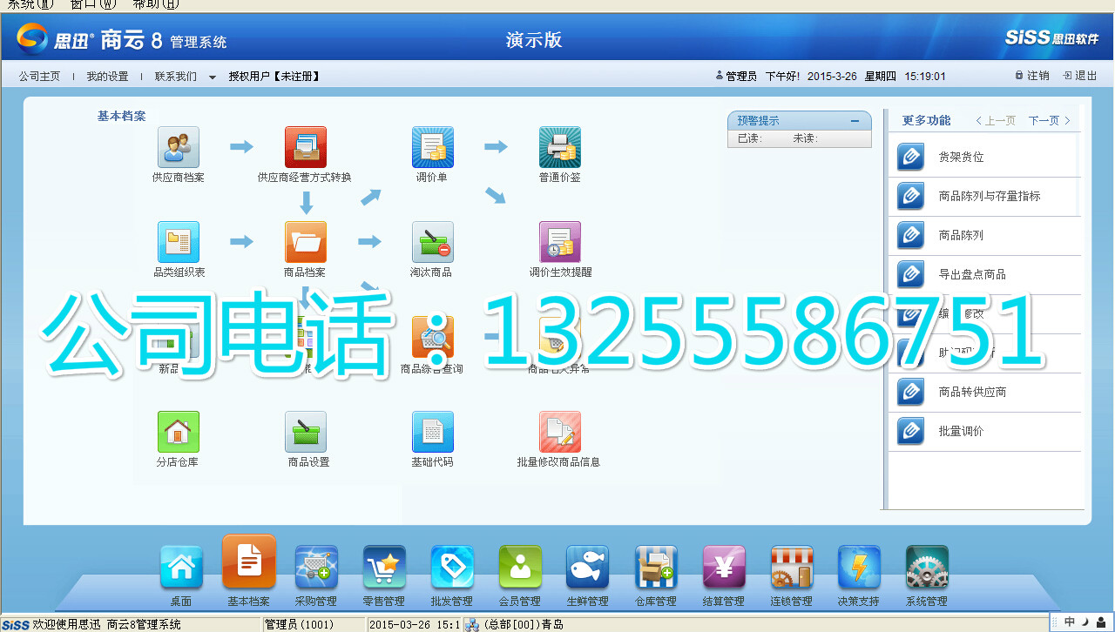
Task: Select 基本档案 in the bottom dock
Action: click(x=249, y=562)
